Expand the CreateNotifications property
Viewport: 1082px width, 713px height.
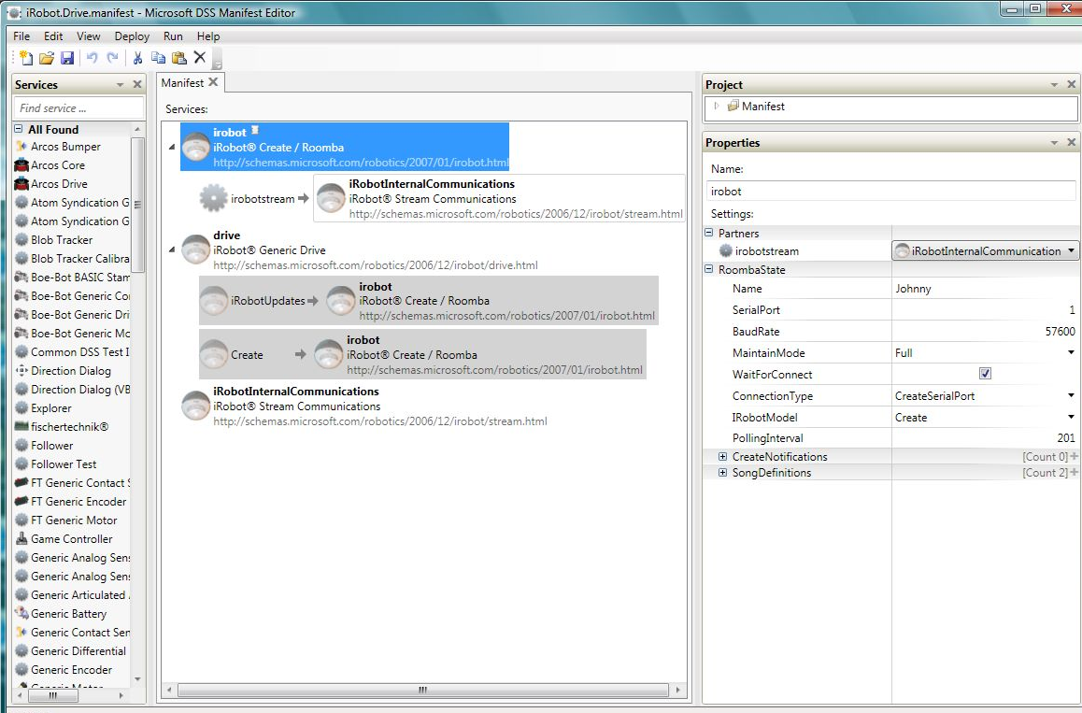[722, 457]
